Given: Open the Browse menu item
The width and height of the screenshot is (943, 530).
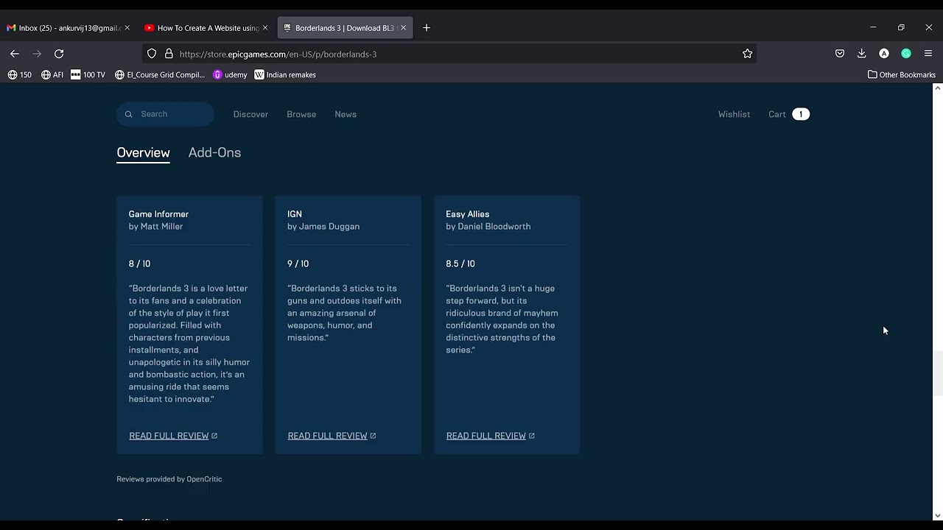Looking at the screenshot, I should [301, 114].
